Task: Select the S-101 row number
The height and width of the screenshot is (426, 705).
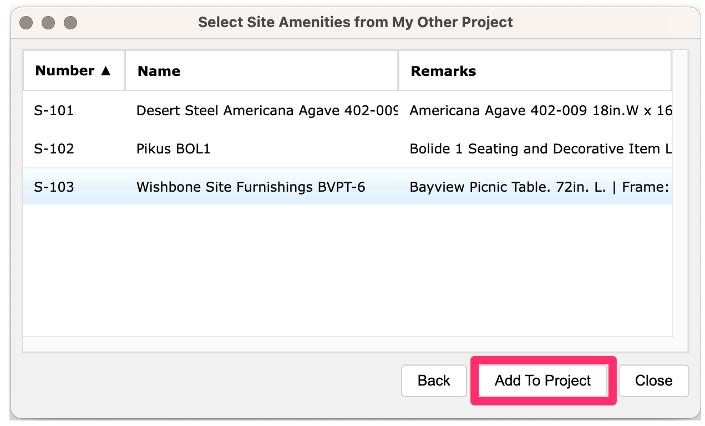Action: [54, 111]
